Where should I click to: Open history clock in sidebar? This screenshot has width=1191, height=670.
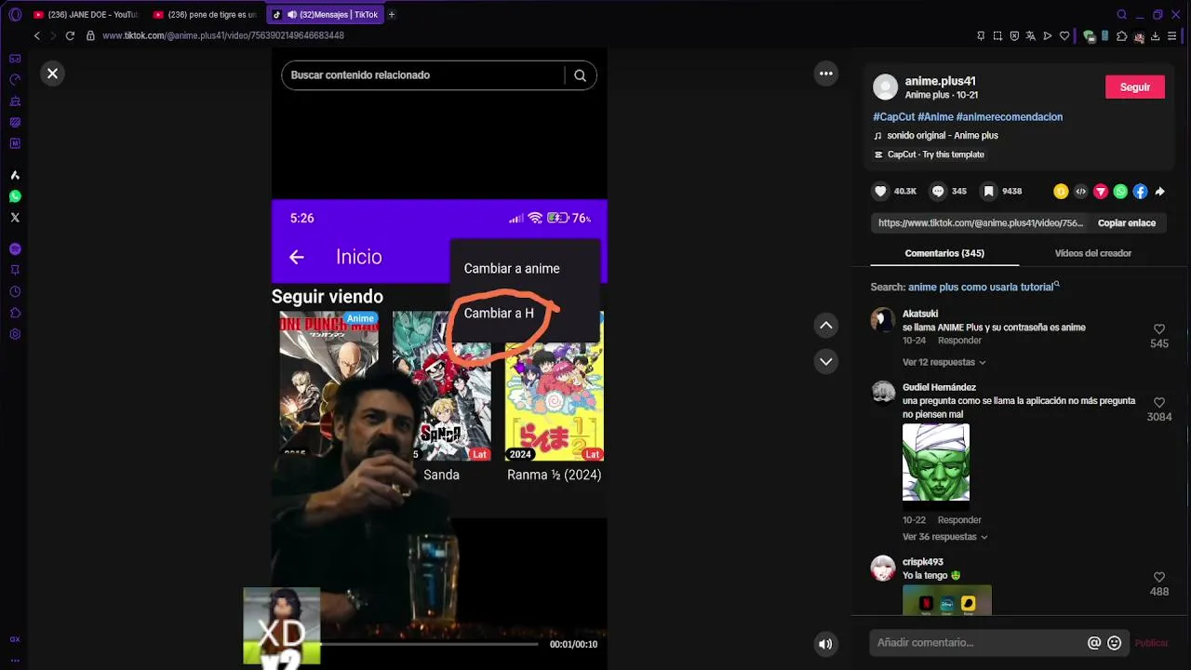click(15, 292)
